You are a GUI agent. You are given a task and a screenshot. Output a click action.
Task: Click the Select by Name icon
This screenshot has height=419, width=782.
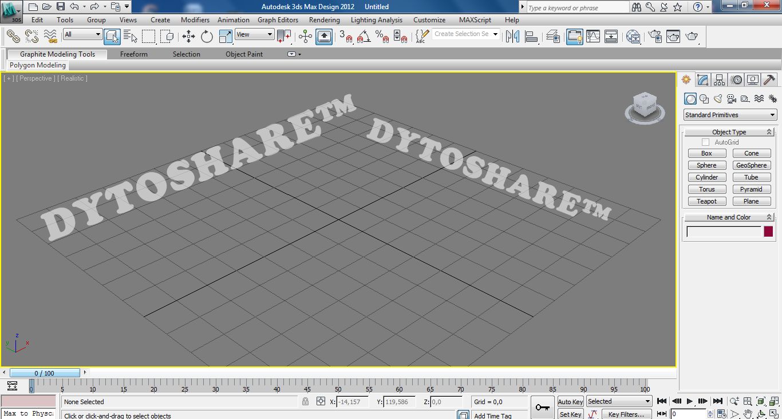click(x=131, y=37)
